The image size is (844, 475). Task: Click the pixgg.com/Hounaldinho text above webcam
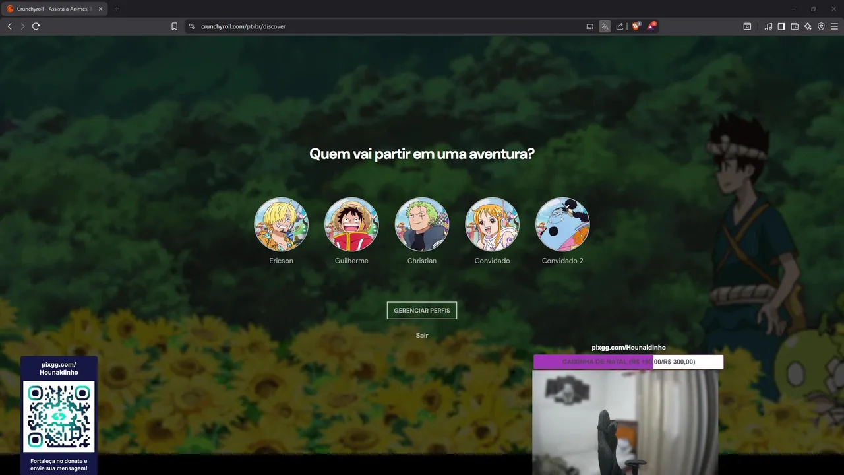click(628, 347)
